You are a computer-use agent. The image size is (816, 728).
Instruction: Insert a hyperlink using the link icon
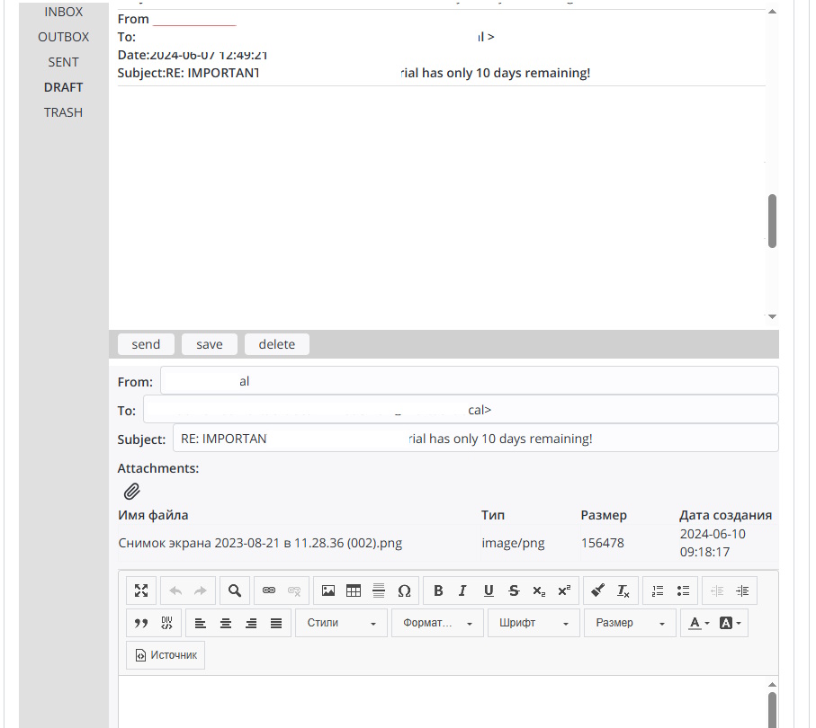click(x=268, y=590)
